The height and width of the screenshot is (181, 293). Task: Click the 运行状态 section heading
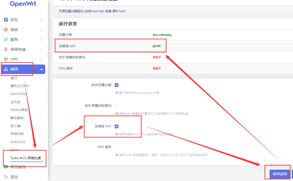pyautogui.click(x=68, y=24)
